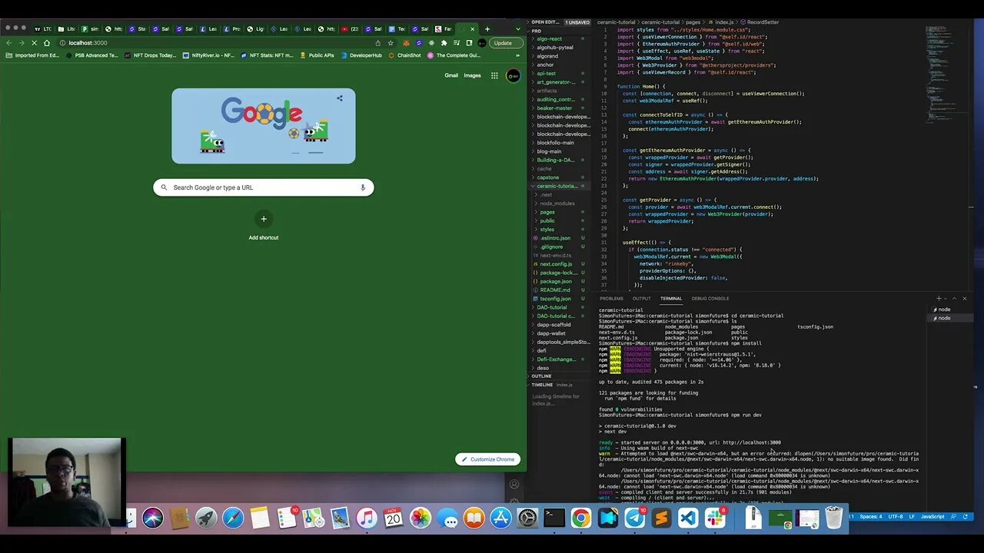This screenshot has height=553, width=984.
Task: Launch Siri from the Dock
Action: 152,518
